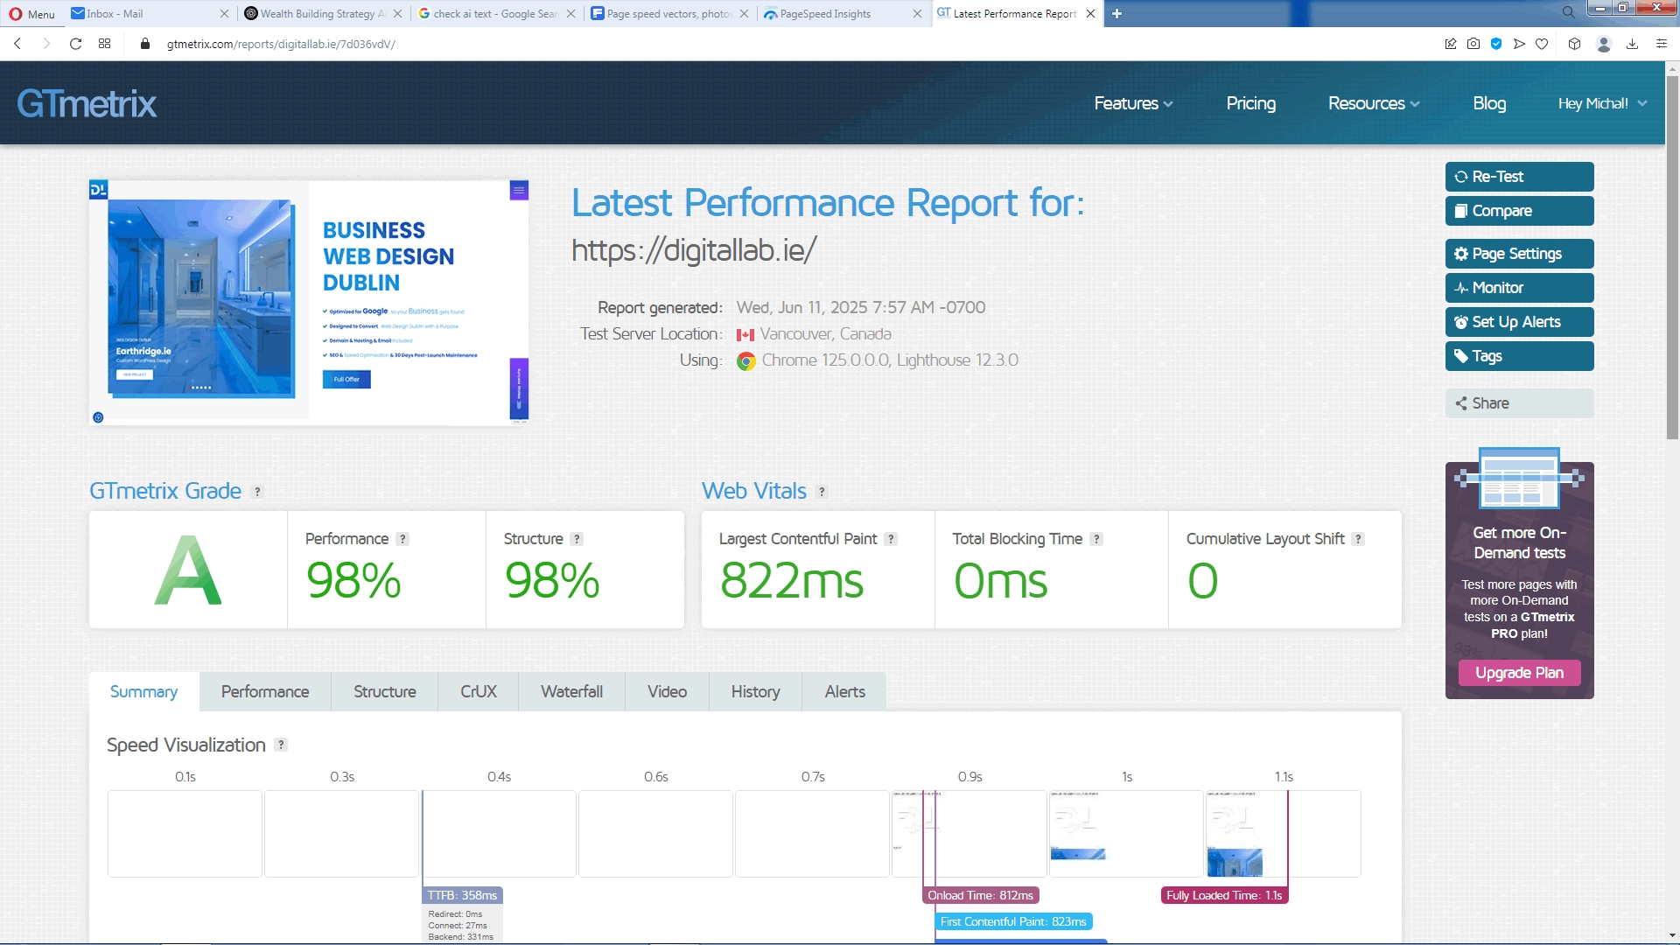This screenshot has height=945, width=1680.
Task: Click the Fully Loaded Time marker
Action: coord(1224,895)
